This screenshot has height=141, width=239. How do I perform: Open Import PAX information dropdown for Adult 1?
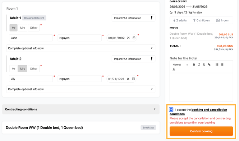click(x=133, y=18)
